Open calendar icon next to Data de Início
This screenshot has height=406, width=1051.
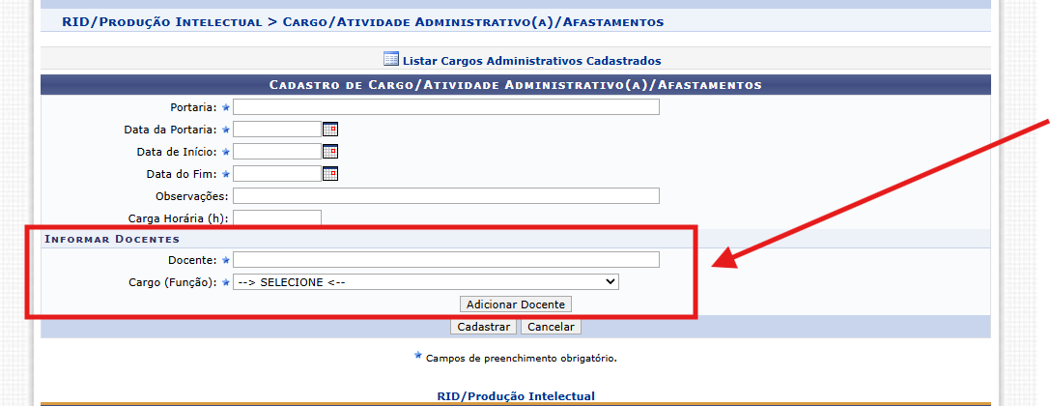point(330,152)
